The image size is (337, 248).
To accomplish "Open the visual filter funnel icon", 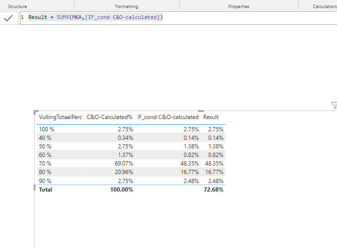I will [x=334, y=105].
